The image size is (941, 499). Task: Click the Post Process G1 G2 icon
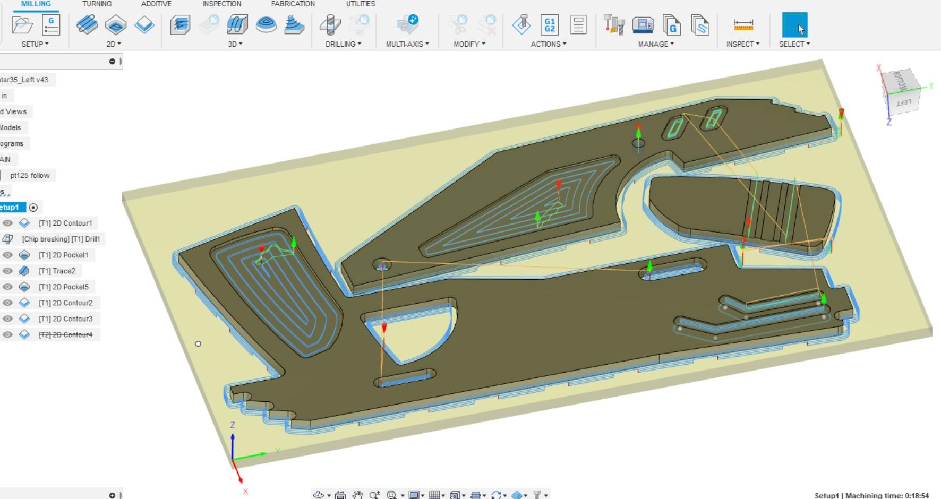click(550, 25)
